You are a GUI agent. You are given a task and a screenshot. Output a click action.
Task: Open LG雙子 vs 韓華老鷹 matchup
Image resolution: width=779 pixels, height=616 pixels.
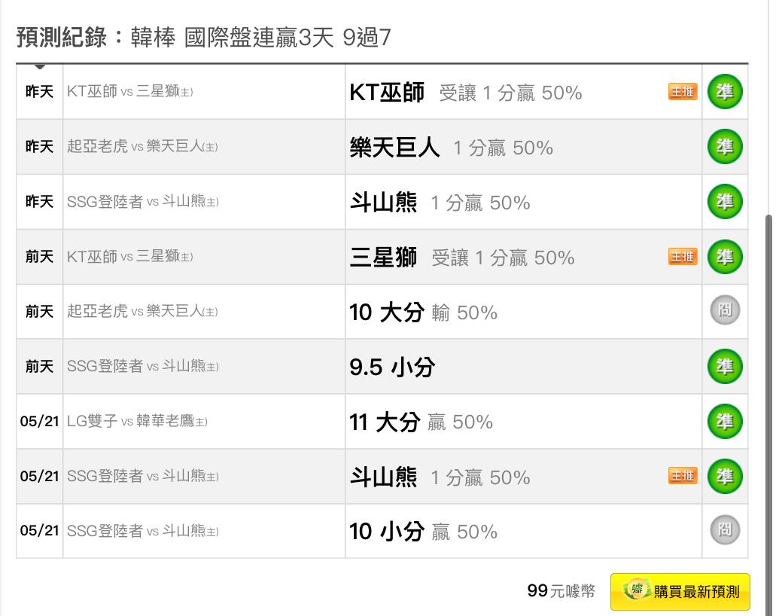click(137, 421)
